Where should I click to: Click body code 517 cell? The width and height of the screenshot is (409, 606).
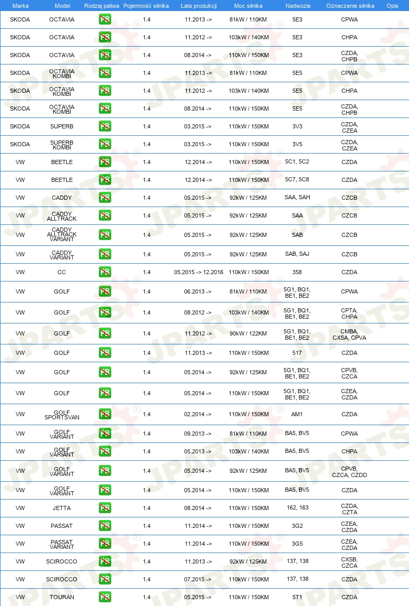pyautogui.click(x=297, y=353)
